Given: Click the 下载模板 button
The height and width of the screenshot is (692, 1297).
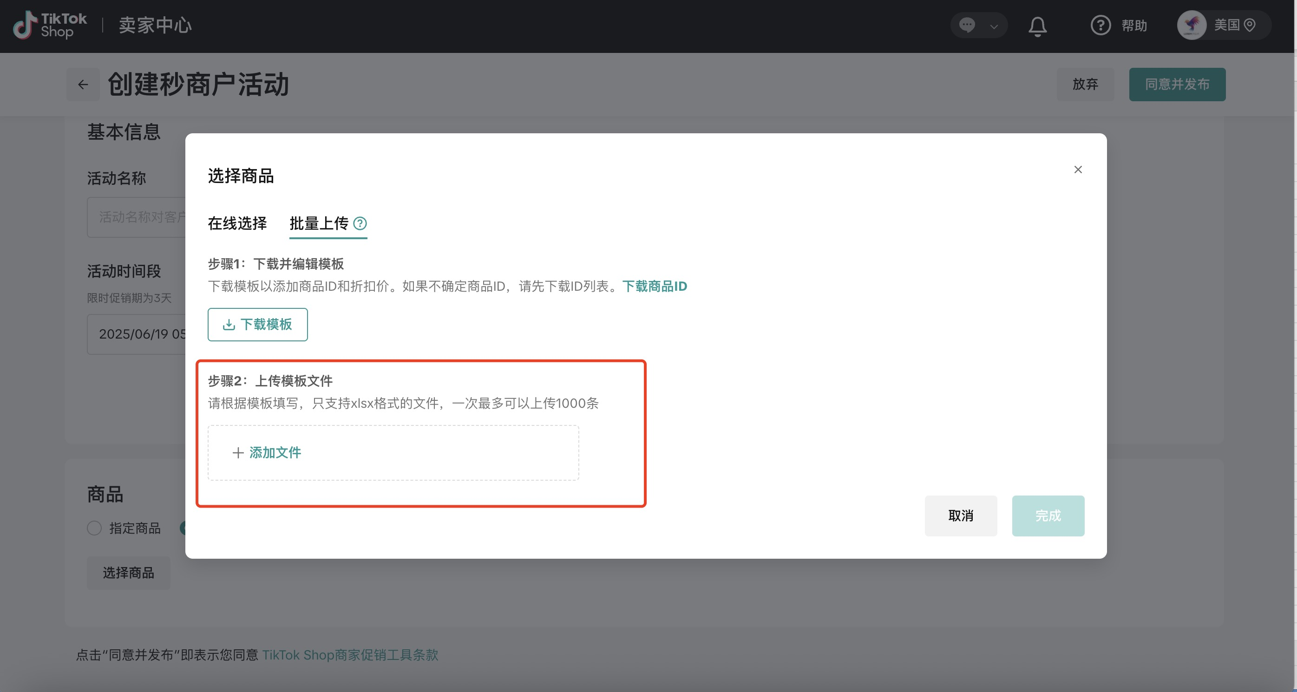Looking at the screenshot, I should [x=257, y=325].
